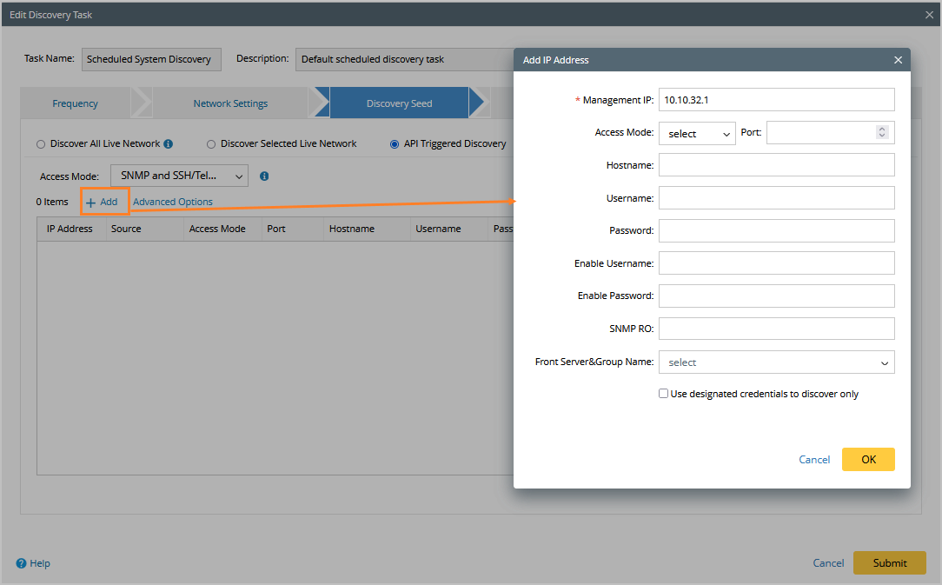This screenshot has width=942, height=585.
Task: Switch to the Frequency tab
Action: (x=76, y=103)
